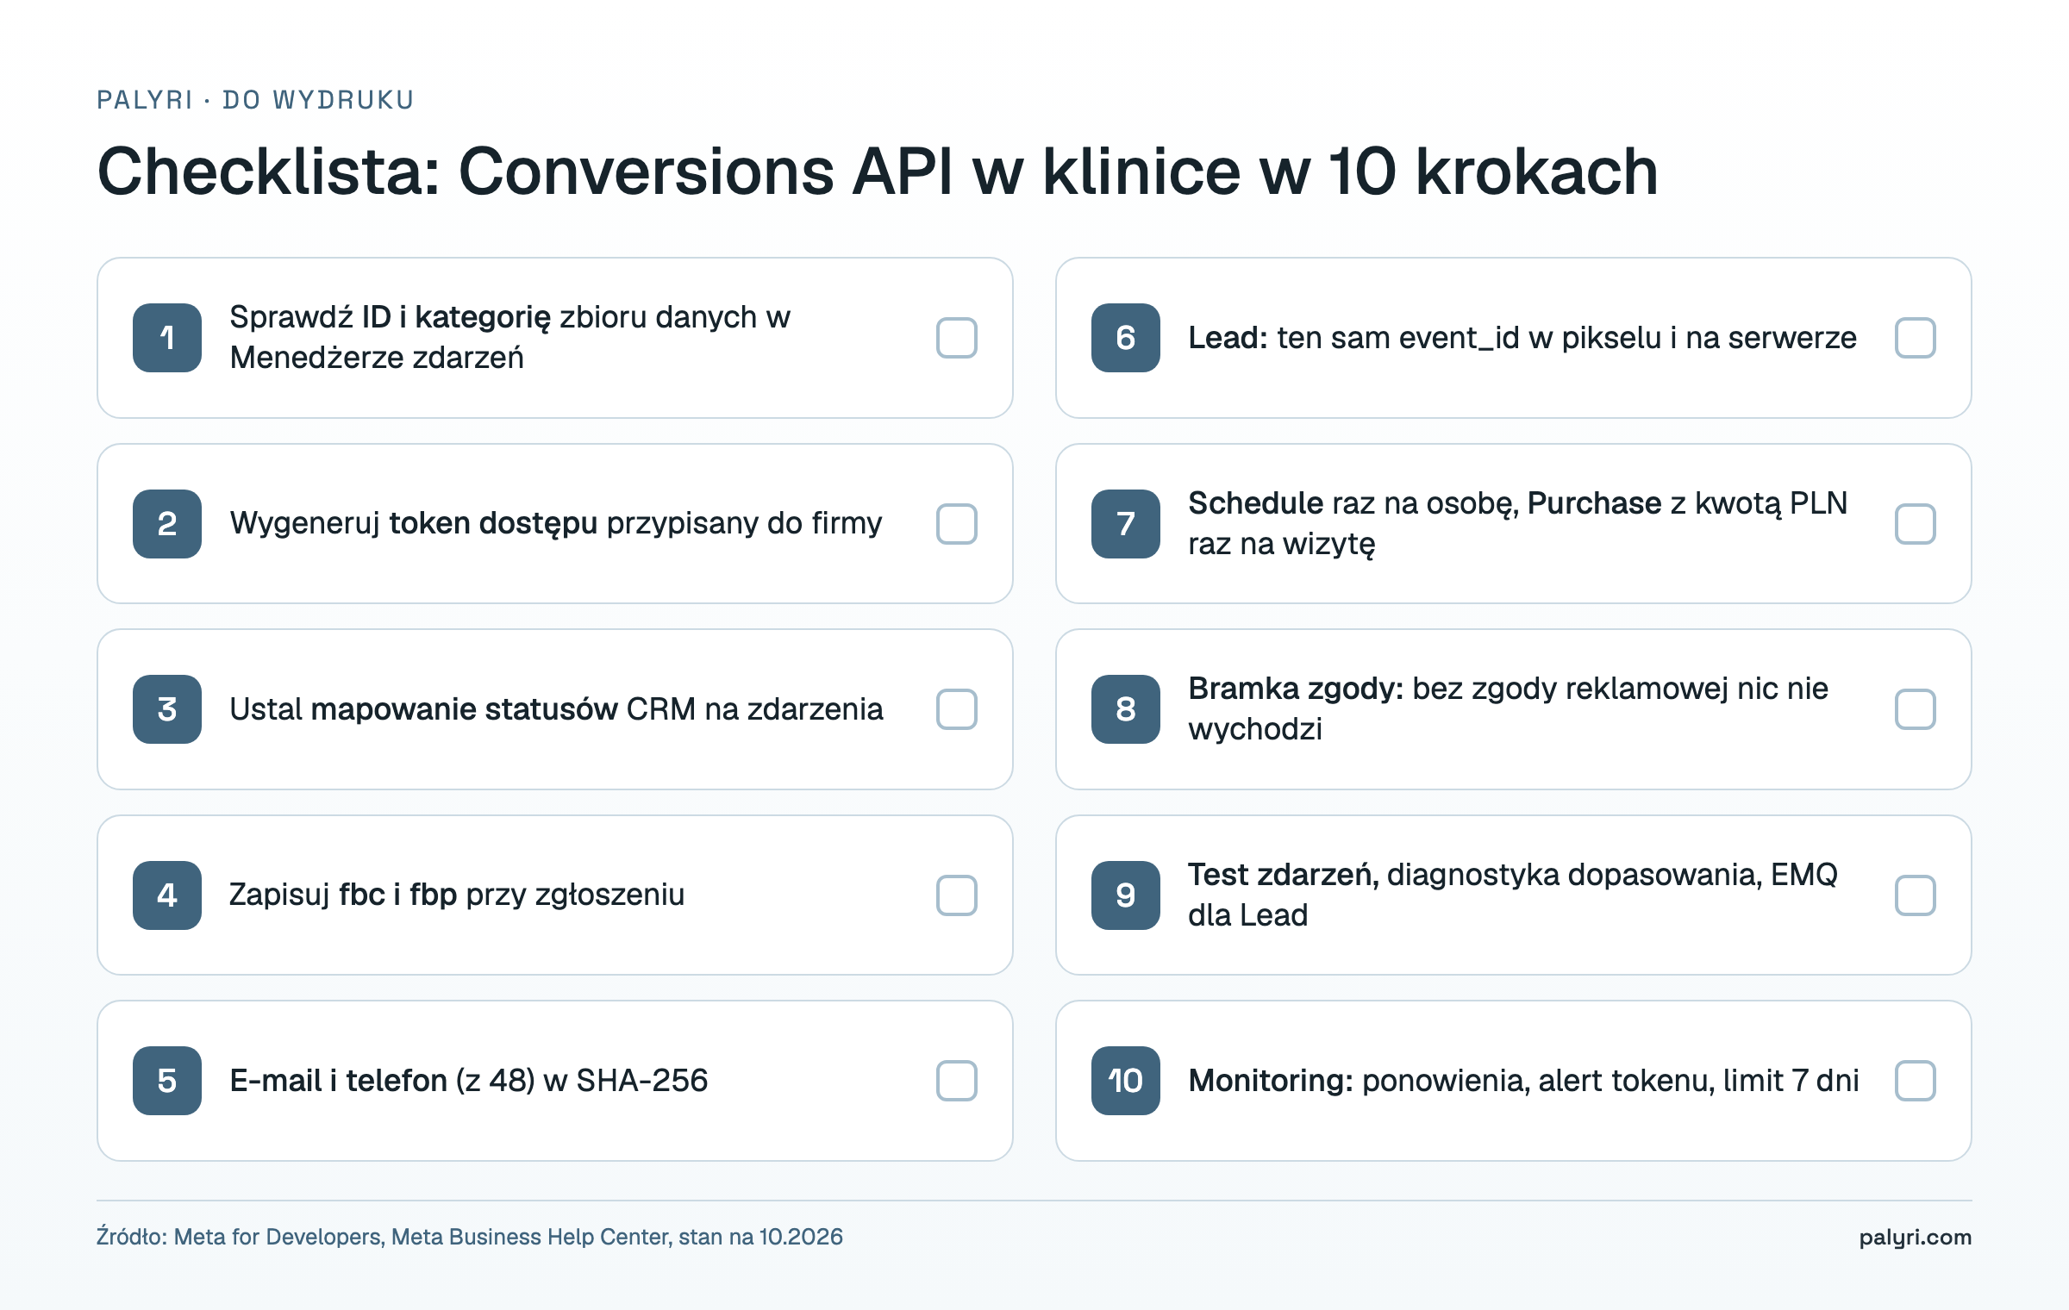This screenshot has height=1310, width=2069.
Task: Click the number 6 step badge
Action: 1126,338
